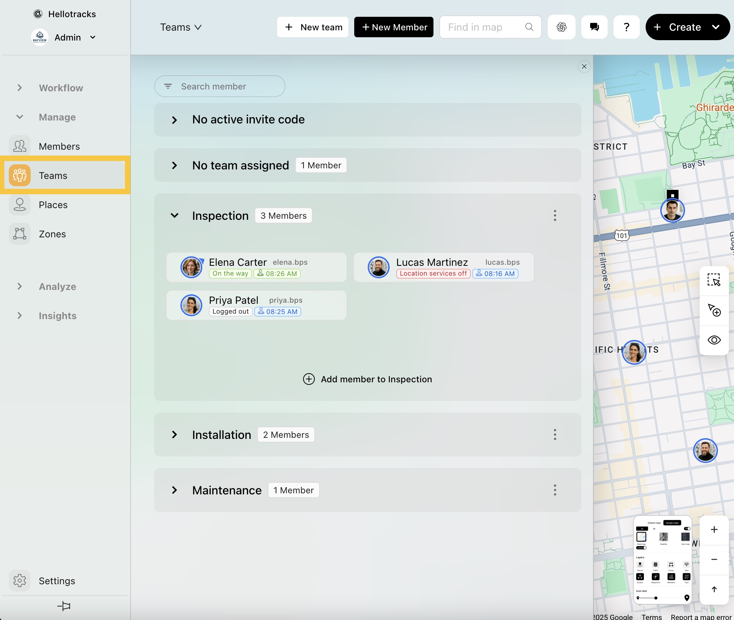
Task: Toggle the Labels switch in map panel
Action: click(641, 548)
